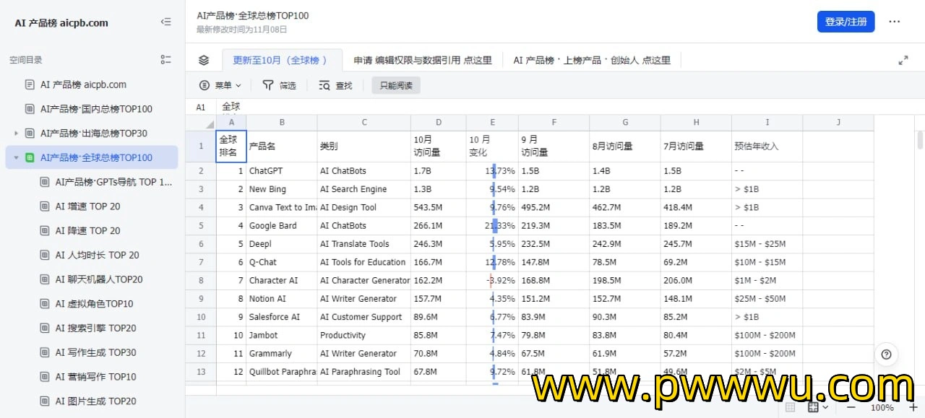925x418 pixels.
Task: Click the sheet icon beside AI 虚拟角色TOP10
Action: pos(45,304)
